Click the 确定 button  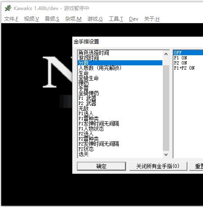[101, 166]
